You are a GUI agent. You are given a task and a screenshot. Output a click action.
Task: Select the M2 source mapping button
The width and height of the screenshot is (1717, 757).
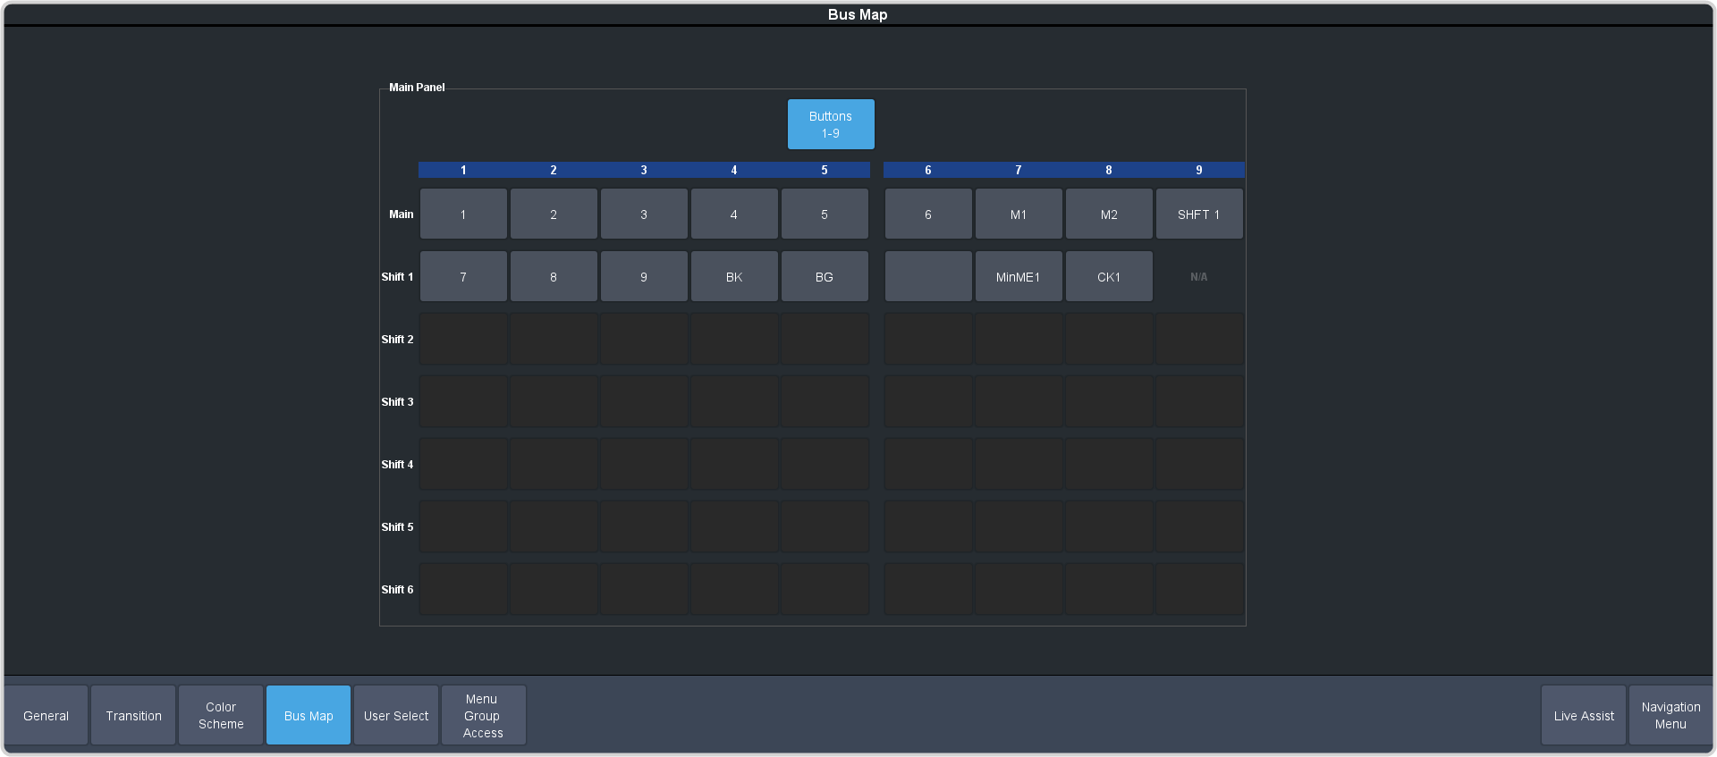(1109, 214)
